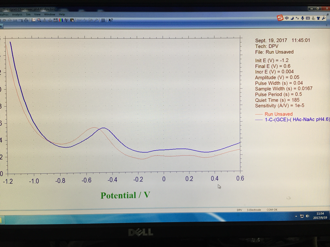
Task: Maximize or restore the application window
Action: point(318,9)
